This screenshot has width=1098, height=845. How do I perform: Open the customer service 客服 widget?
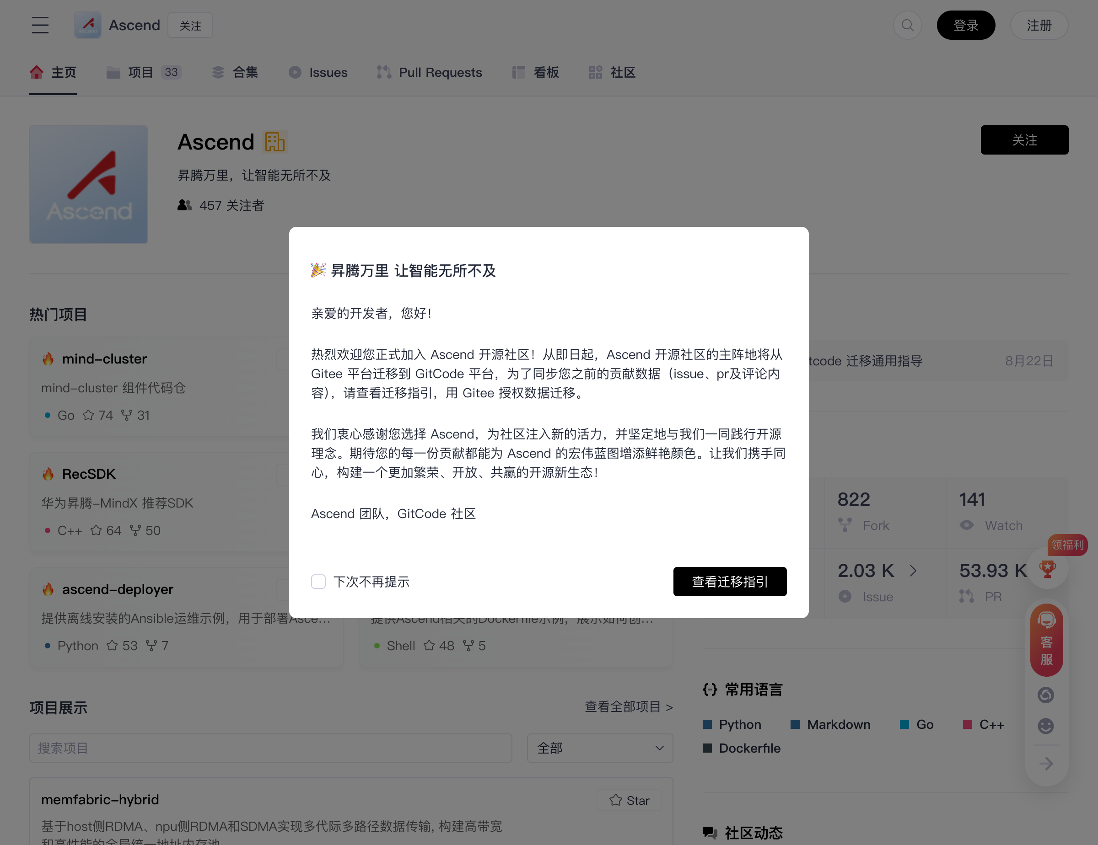pyautogui.click(x=1046, y=640)
